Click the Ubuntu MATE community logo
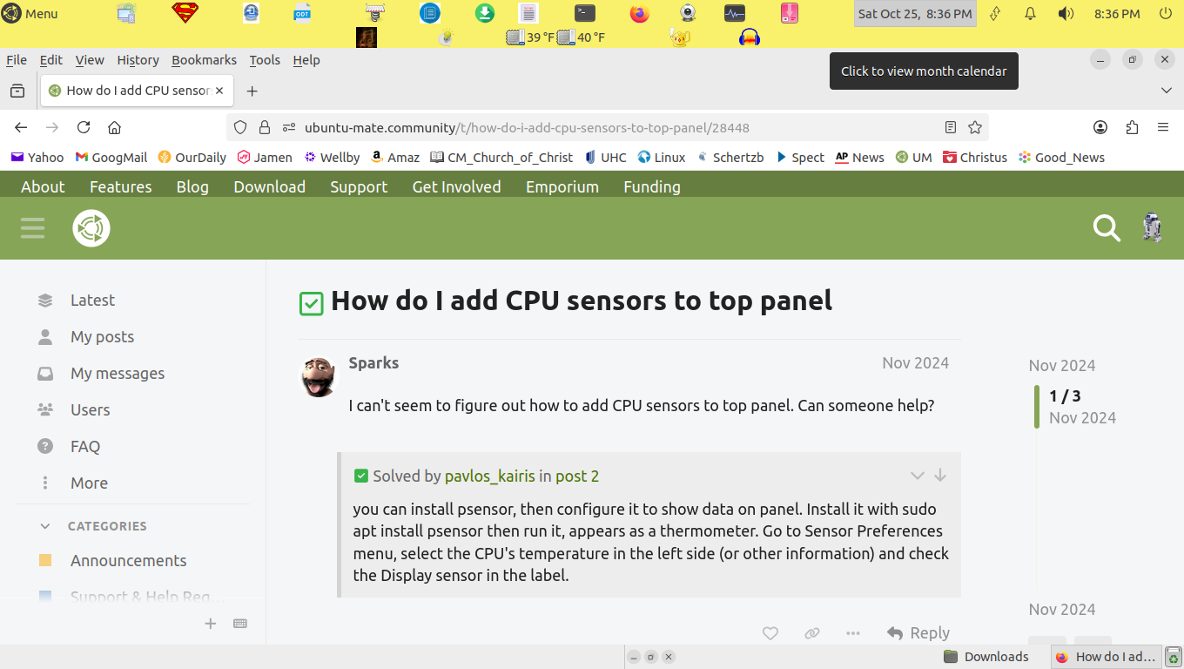Screen dimensions: 1184x669 [91, 228]
